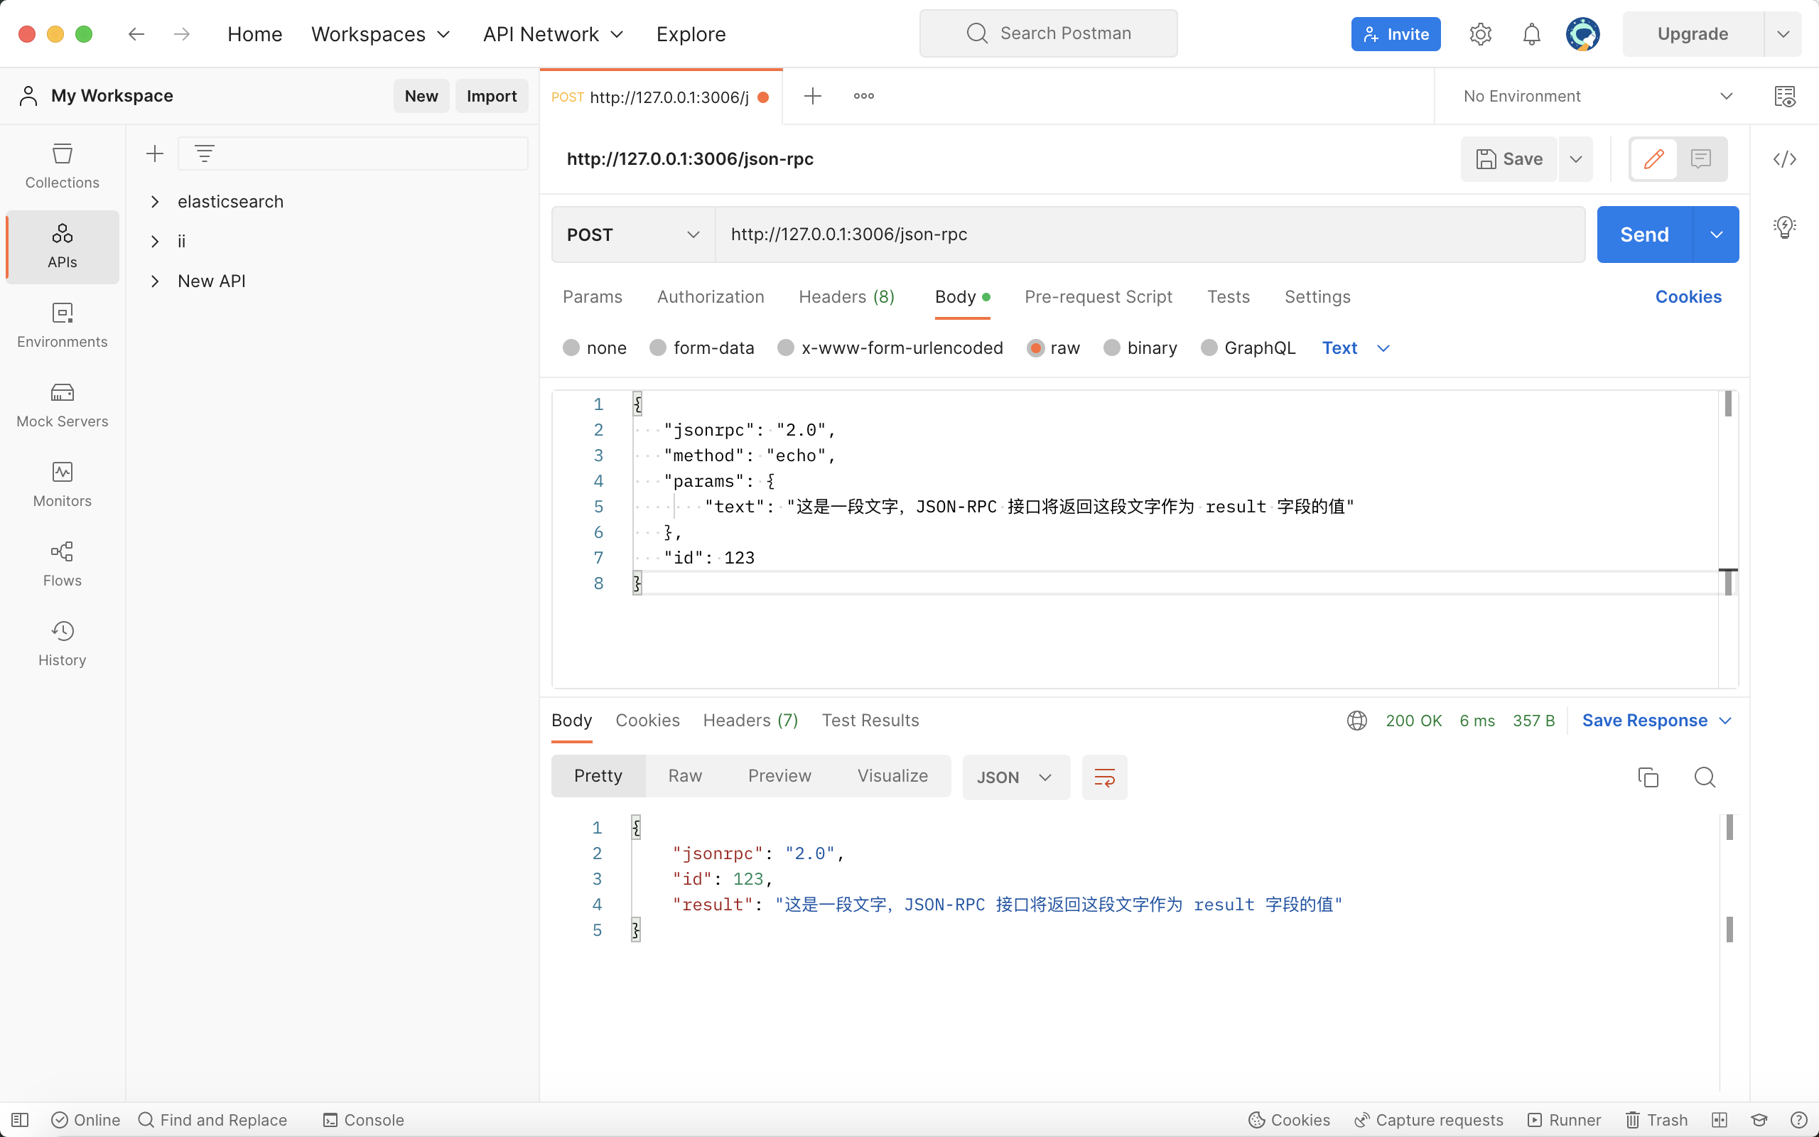The image size is (1819, 1137).
Task: Click the Cookies link beside Settings
Action: [1688, 297]
